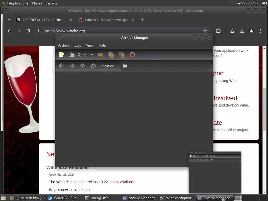The width and height of the screenshot is (268, 201).
Task: Click the webpage vertical scrollbar thumb
Action: tap(264, 109)
